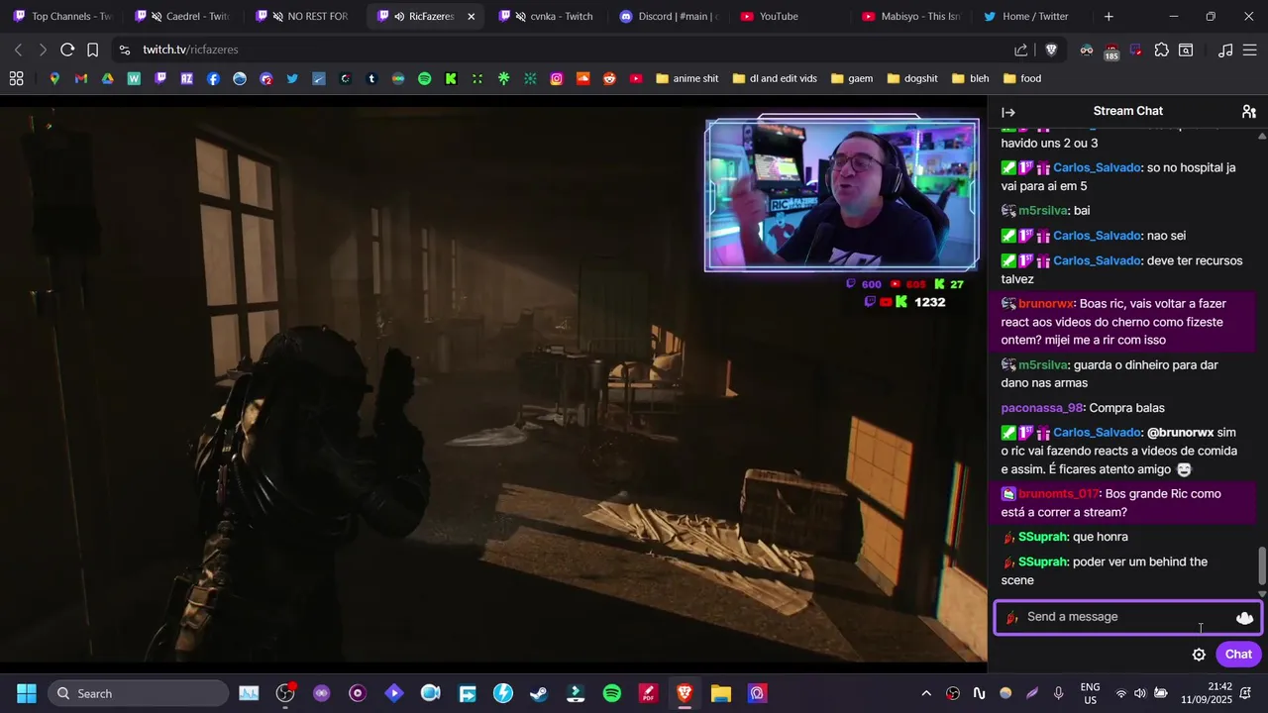Screen dimensions: 1268x713
Task: Open the Facebook bookmark icon
Action: (213, 78)
